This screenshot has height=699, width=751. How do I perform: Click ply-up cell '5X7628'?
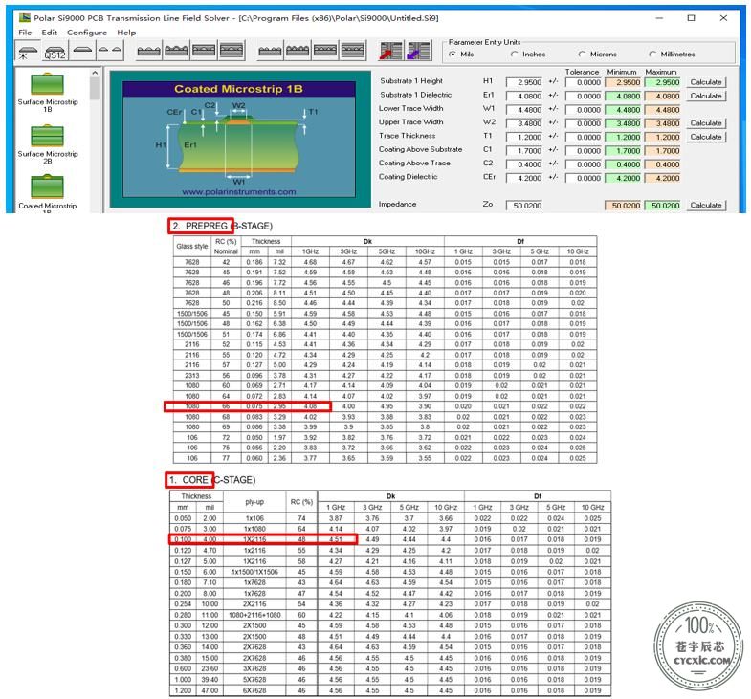coord(254,680)
